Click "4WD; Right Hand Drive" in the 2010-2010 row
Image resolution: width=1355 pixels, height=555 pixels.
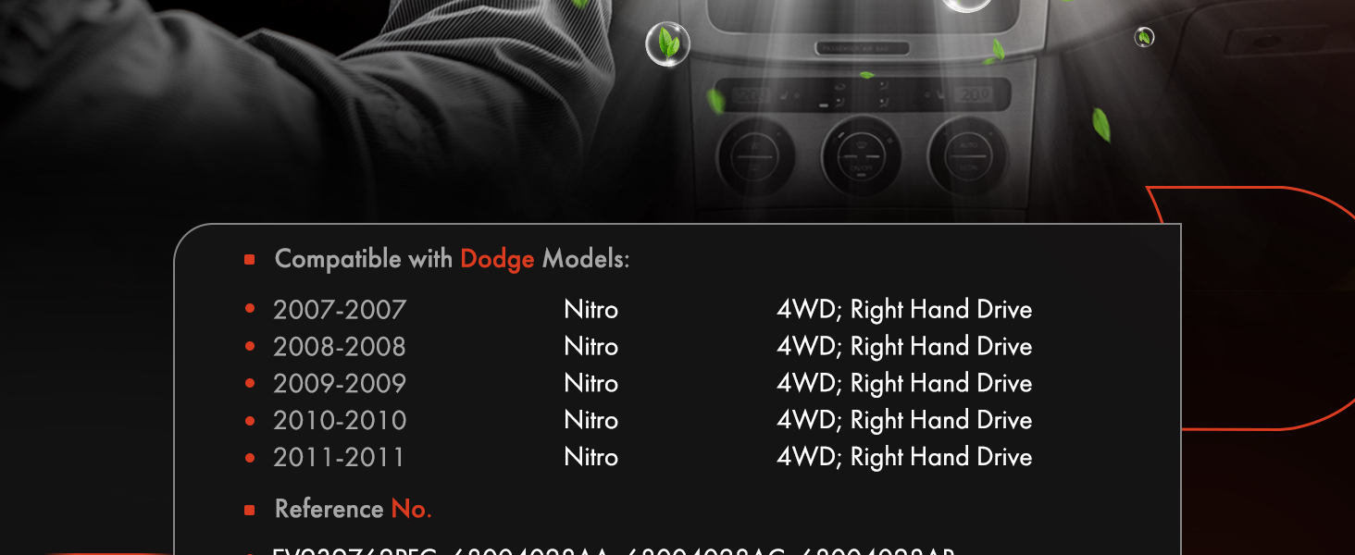click(x=904, y=420)
